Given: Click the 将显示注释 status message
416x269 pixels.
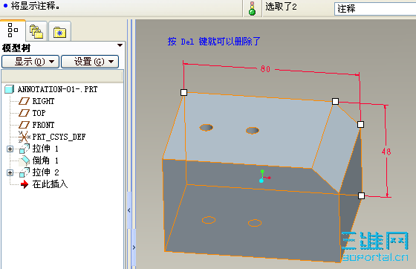Looking at the screenshot, I should click(x=36, y=6).
